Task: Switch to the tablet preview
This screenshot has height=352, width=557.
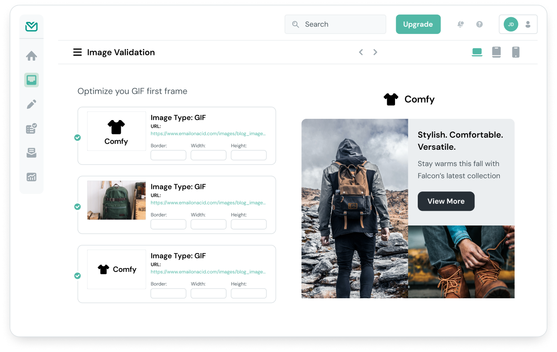Action: point(496,52)
